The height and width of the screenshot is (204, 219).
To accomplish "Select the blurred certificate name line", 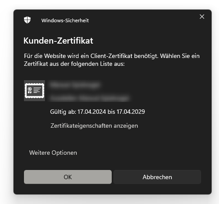I will click(x=75, y=85).
